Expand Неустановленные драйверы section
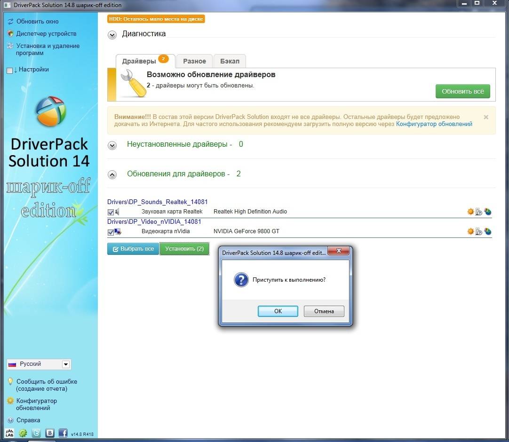 (x=112, y=145)
